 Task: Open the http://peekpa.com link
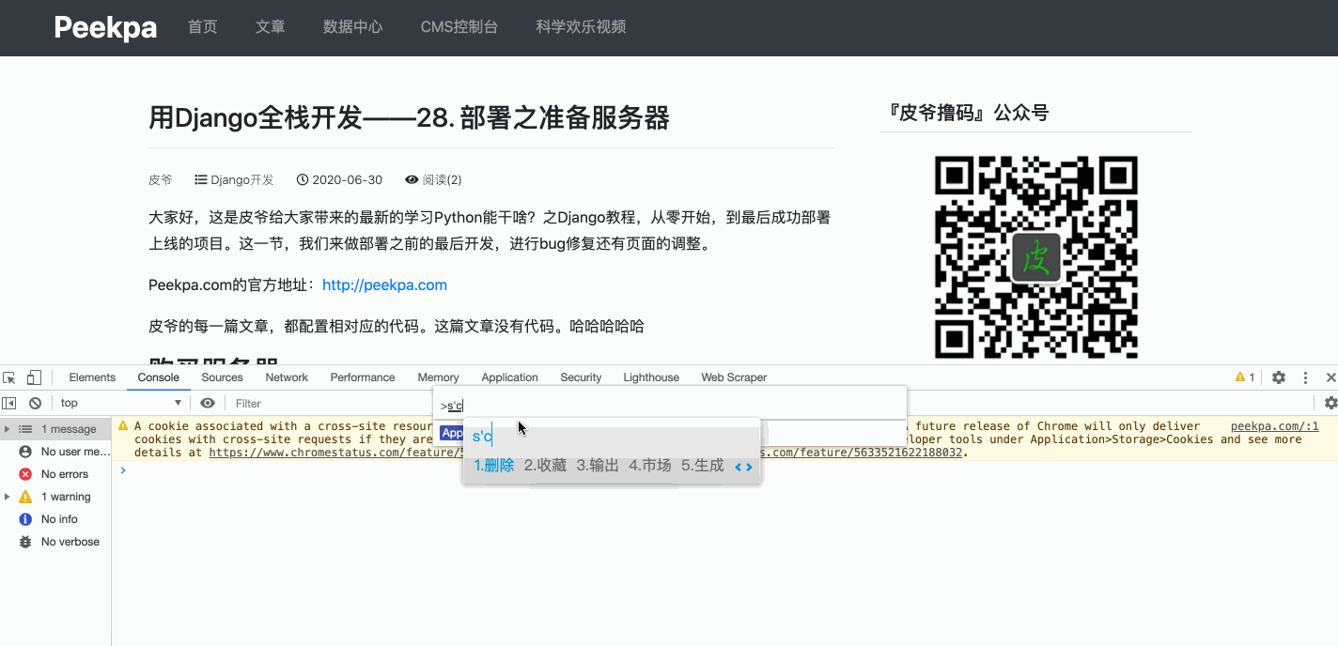click(384, 285)
